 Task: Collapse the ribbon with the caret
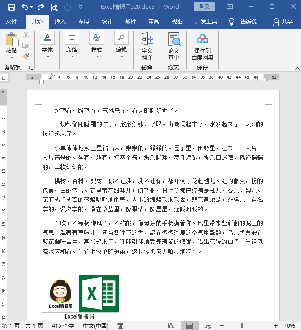tap(297, 68)
